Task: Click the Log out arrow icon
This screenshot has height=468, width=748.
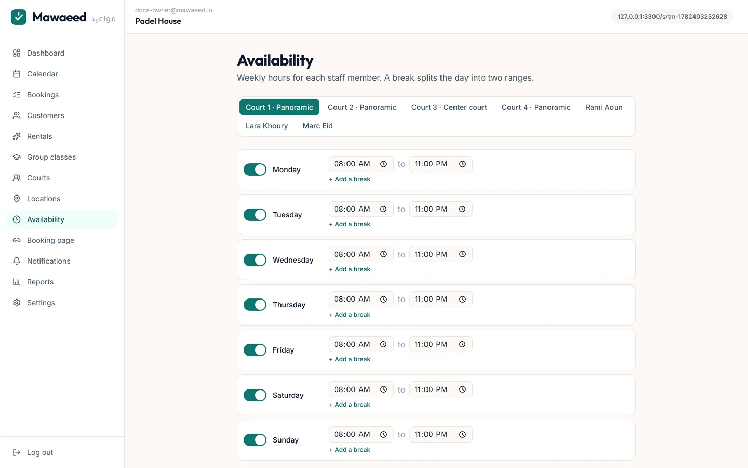Action: point(17,452)
